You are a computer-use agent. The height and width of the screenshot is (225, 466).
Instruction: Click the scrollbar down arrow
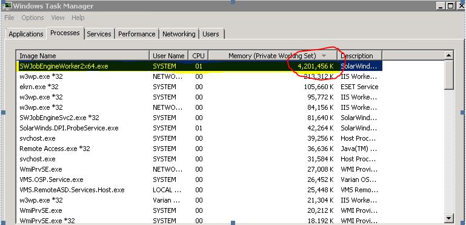[x=449, y=218]
